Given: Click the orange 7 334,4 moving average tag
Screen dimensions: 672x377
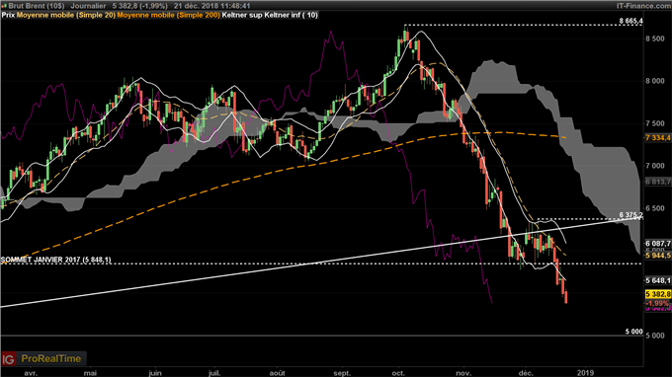Looking at the screenshot, I should 658,137.
